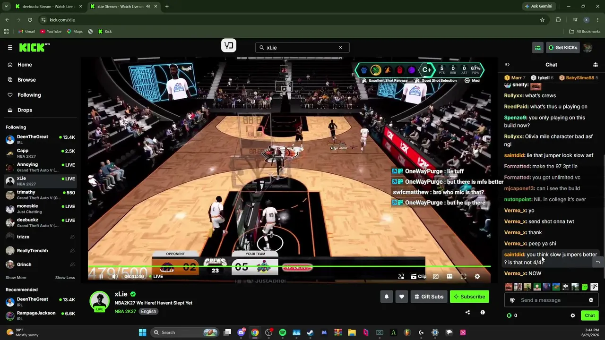Open trimathy channel in the Following list

pyautogui.click(x=40, y=195)
